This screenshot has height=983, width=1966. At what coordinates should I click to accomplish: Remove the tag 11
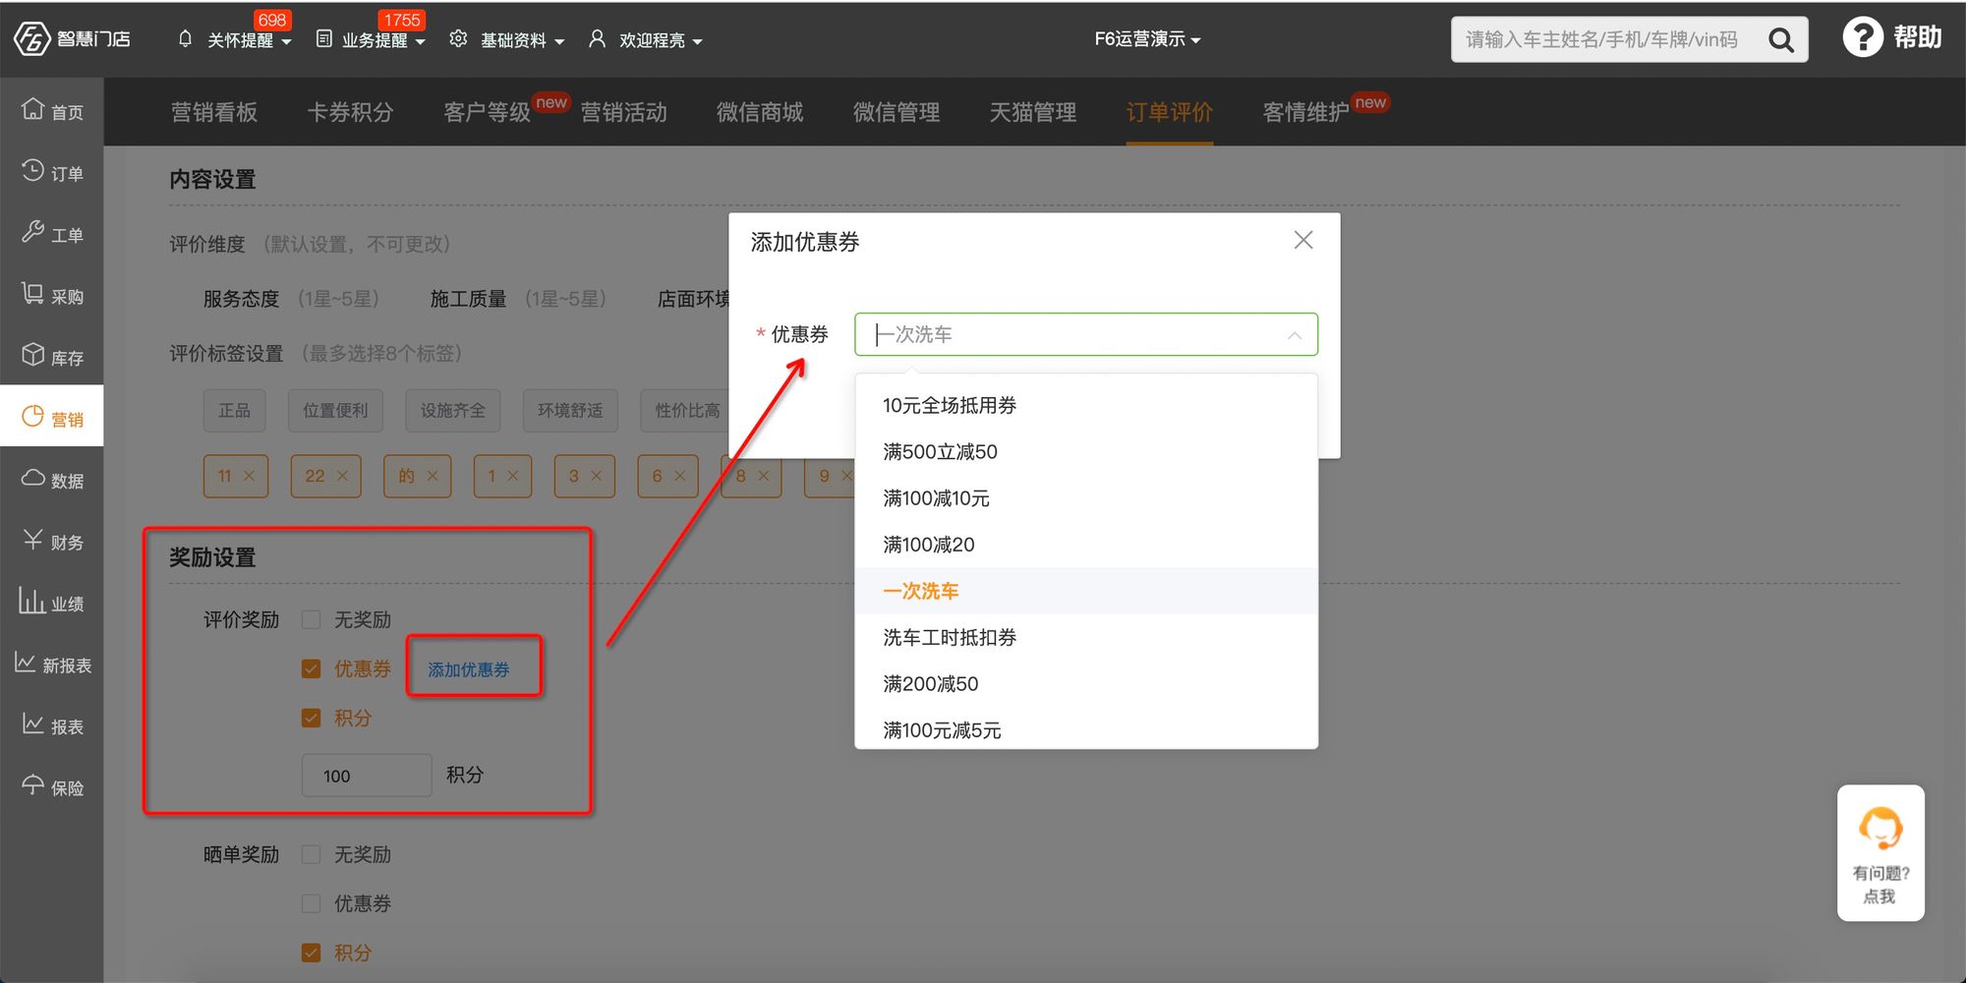249,476
